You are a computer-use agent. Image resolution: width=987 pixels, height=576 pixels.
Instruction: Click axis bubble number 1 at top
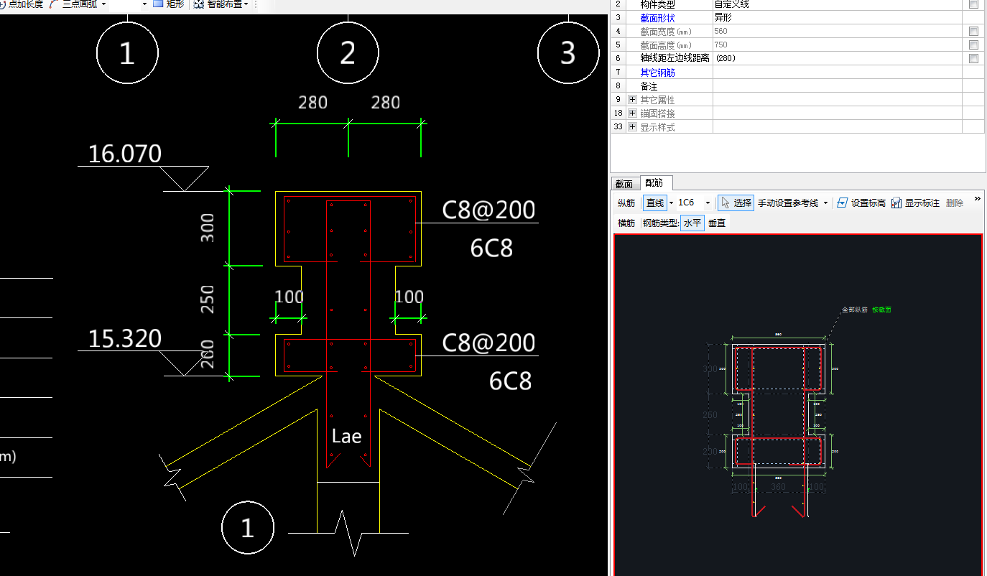(127, 52)
